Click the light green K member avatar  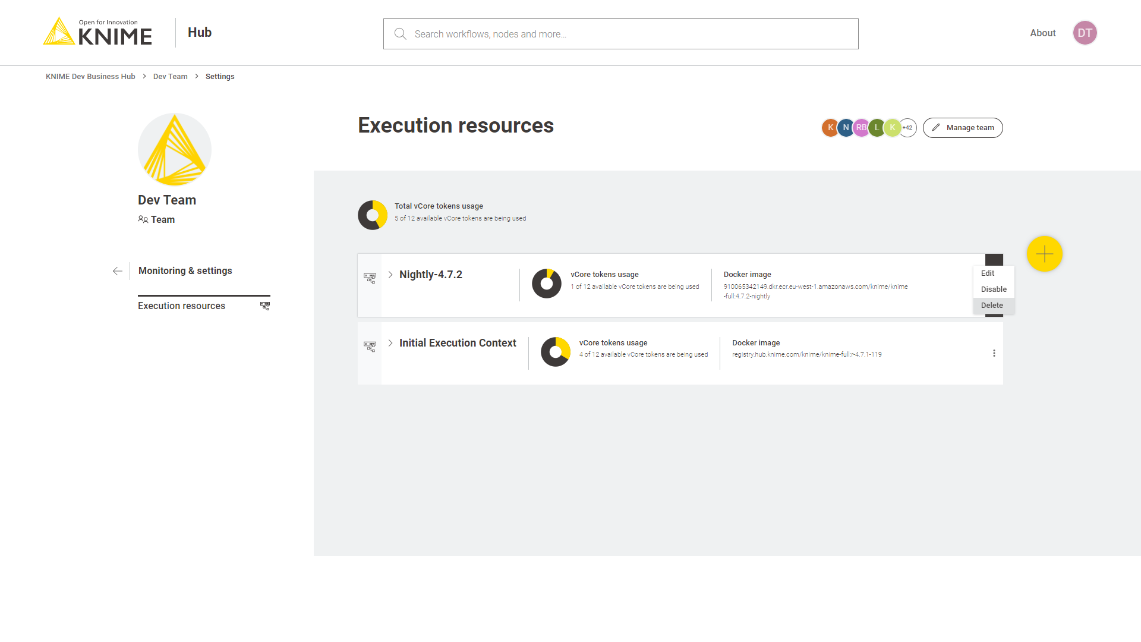pos(892,127)
